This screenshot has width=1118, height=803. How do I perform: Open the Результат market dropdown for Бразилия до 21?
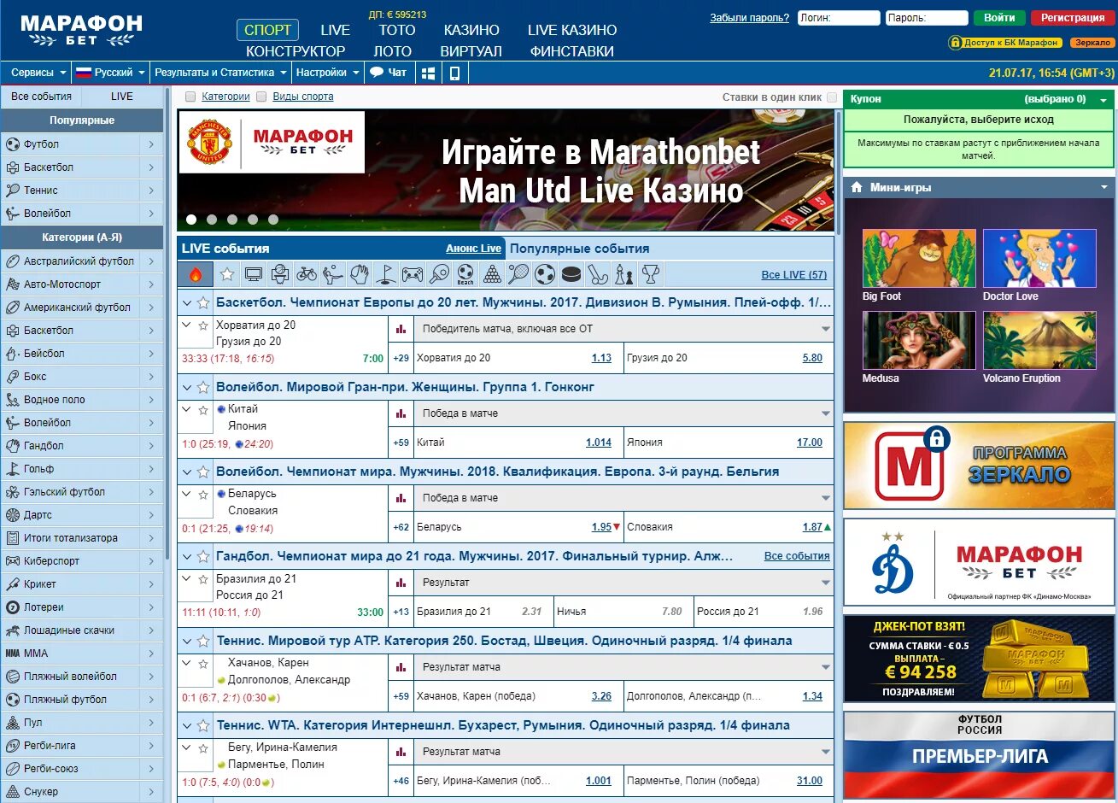(x=625, y=583)
